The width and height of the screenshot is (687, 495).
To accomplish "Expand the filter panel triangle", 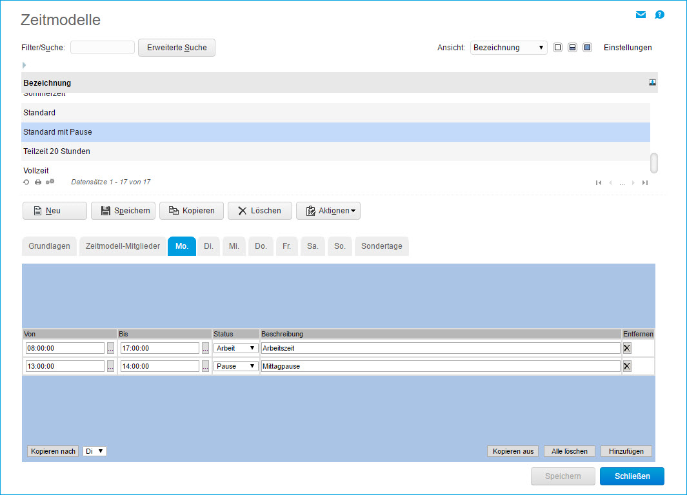I will click(24, 65).
